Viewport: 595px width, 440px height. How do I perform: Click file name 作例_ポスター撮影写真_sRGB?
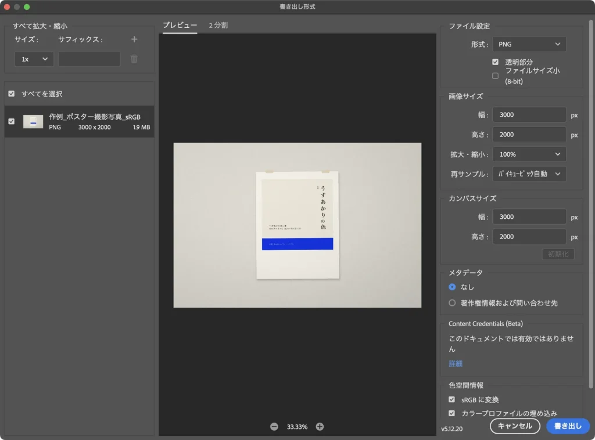pyautogui.click(x=95, y=117)
